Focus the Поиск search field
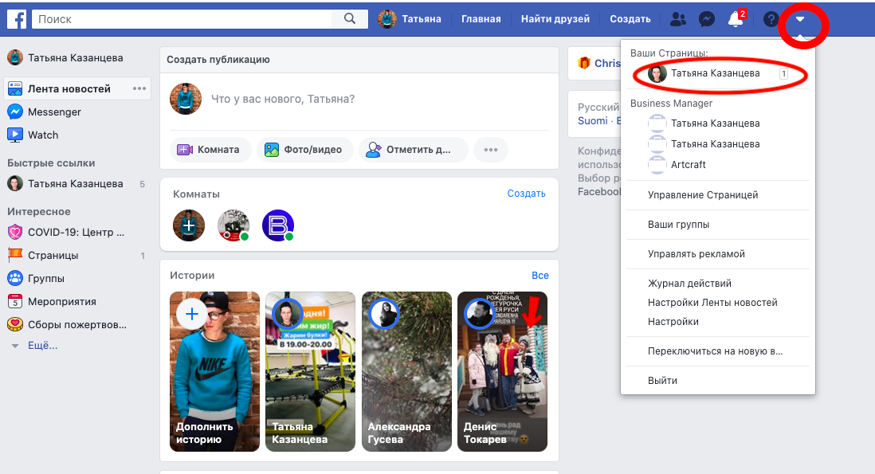The width and height of the screenshot is (875, 474). pos(182,19)
